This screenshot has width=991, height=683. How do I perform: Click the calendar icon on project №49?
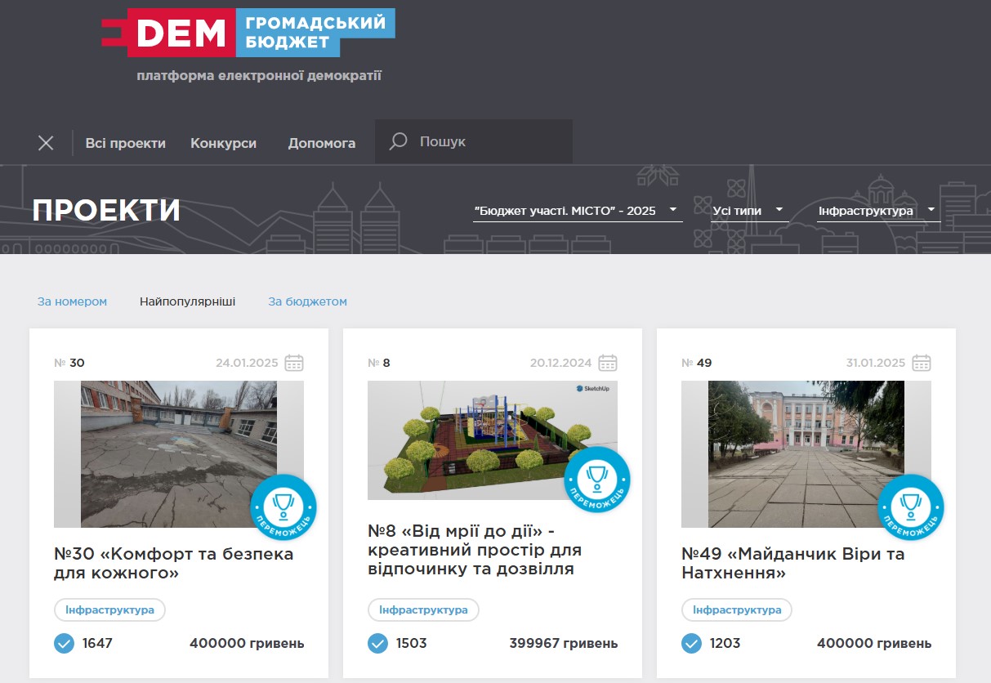[x=922, y=363]
